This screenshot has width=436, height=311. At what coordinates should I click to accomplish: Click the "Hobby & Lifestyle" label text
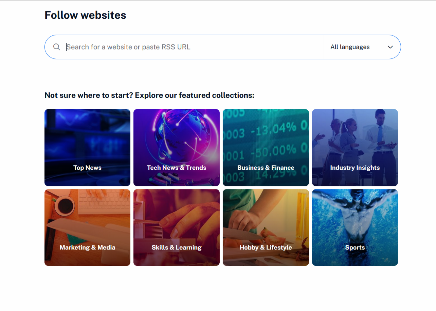[266, 248]
